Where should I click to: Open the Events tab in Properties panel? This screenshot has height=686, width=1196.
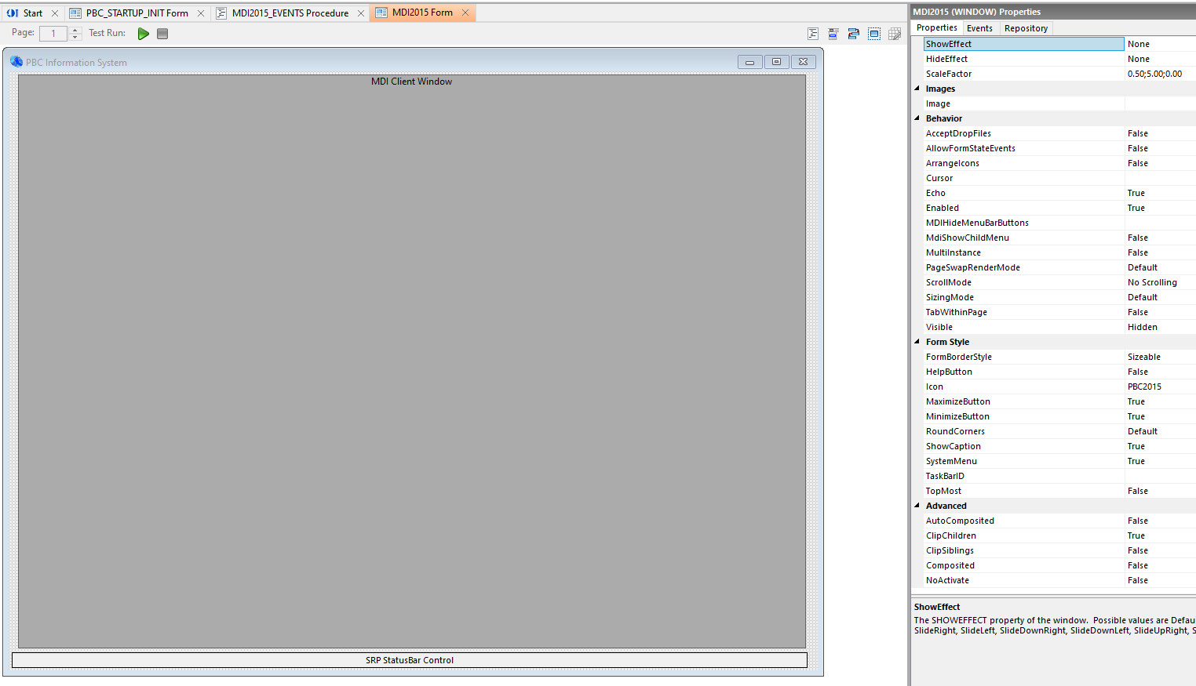pos(979,28)
